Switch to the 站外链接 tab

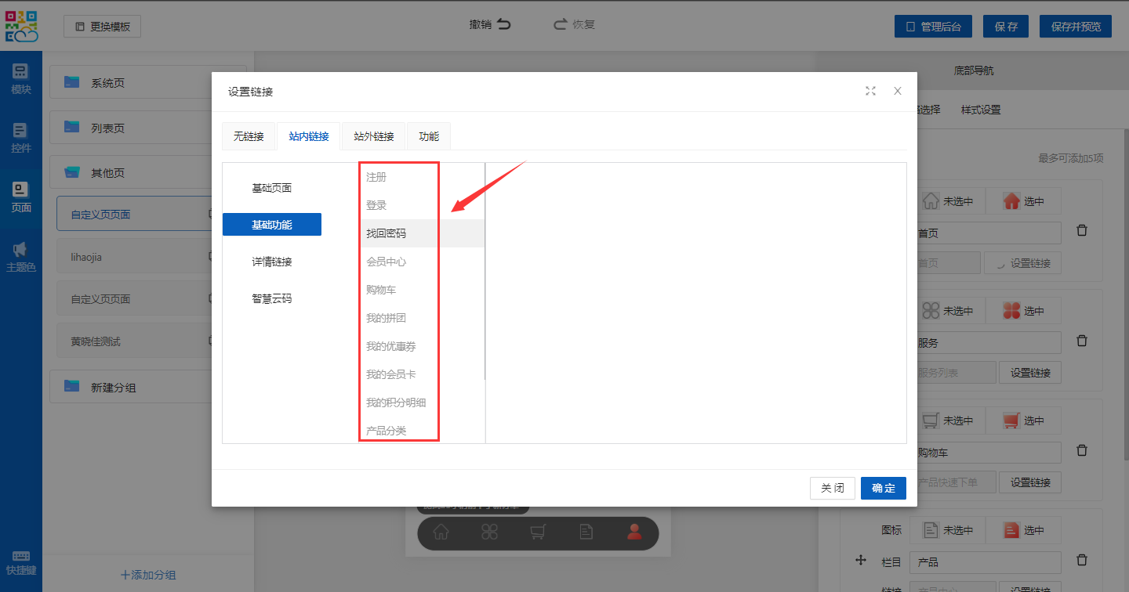(373, 136)
